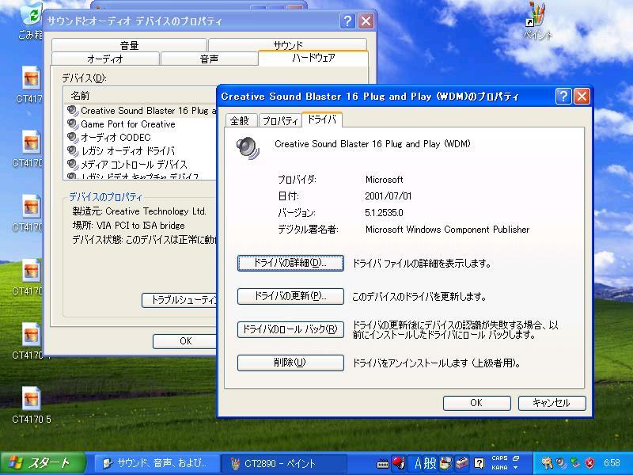Open the スタート menu button
This screenshot has width=633, height=475.
pos(43,463)
